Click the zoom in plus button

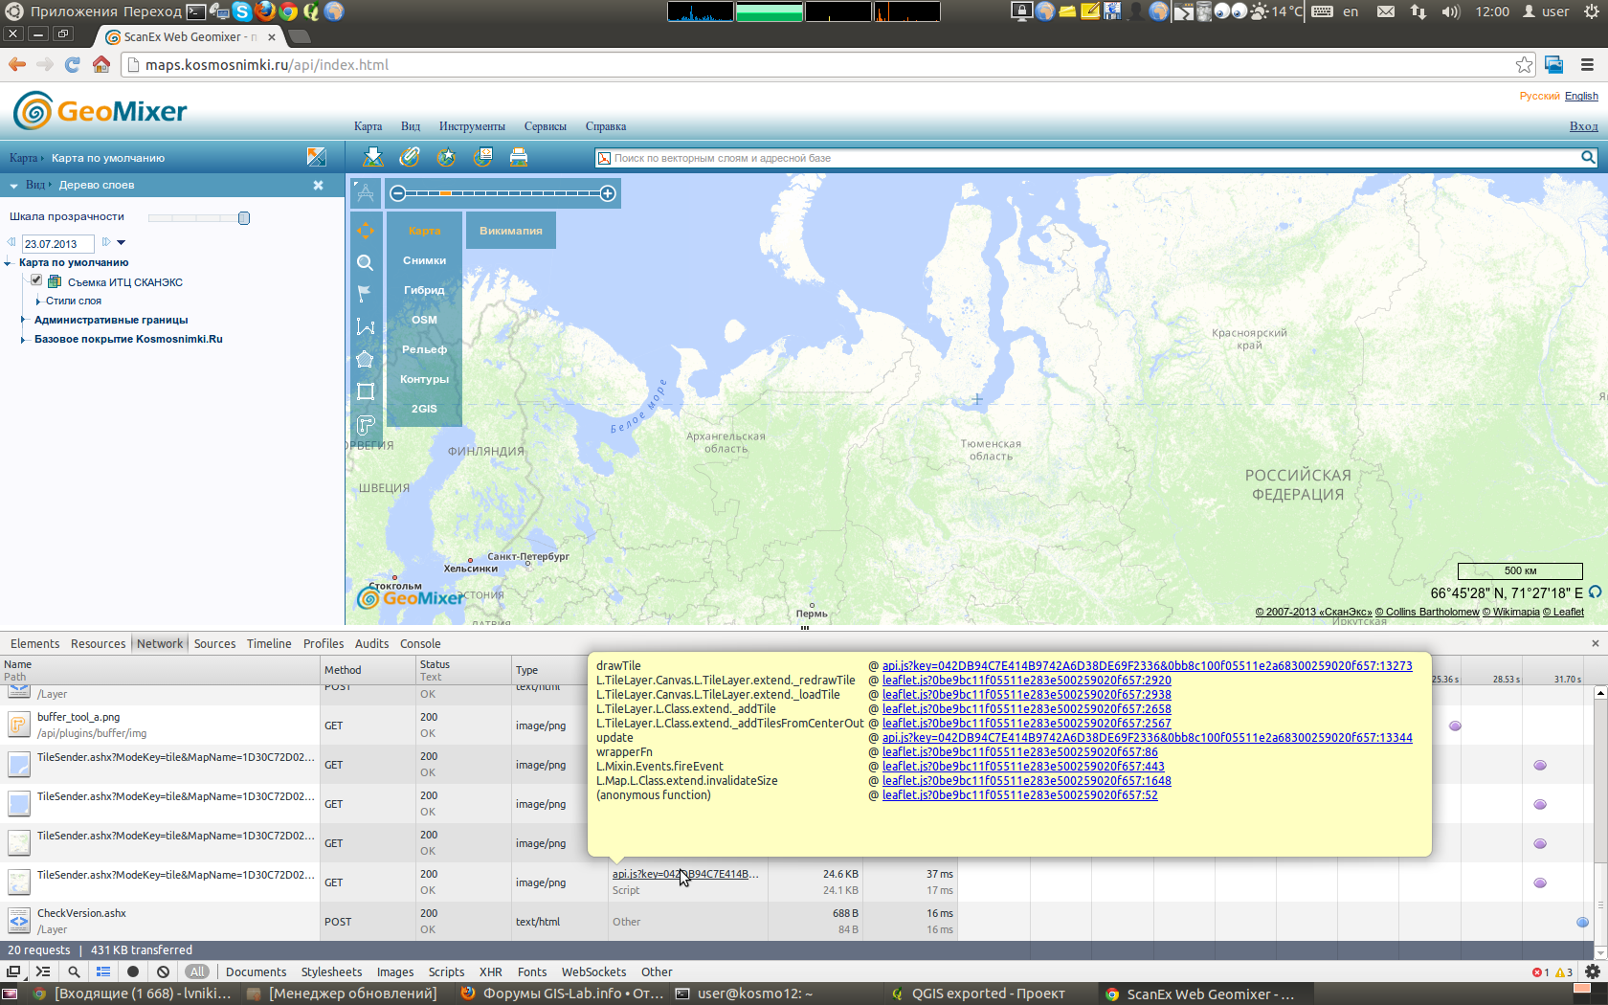(608, 193)
